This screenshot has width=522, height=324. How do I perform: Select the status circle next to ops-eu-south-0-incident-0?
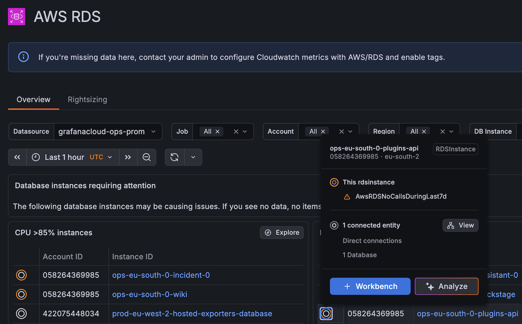point(21,275)
